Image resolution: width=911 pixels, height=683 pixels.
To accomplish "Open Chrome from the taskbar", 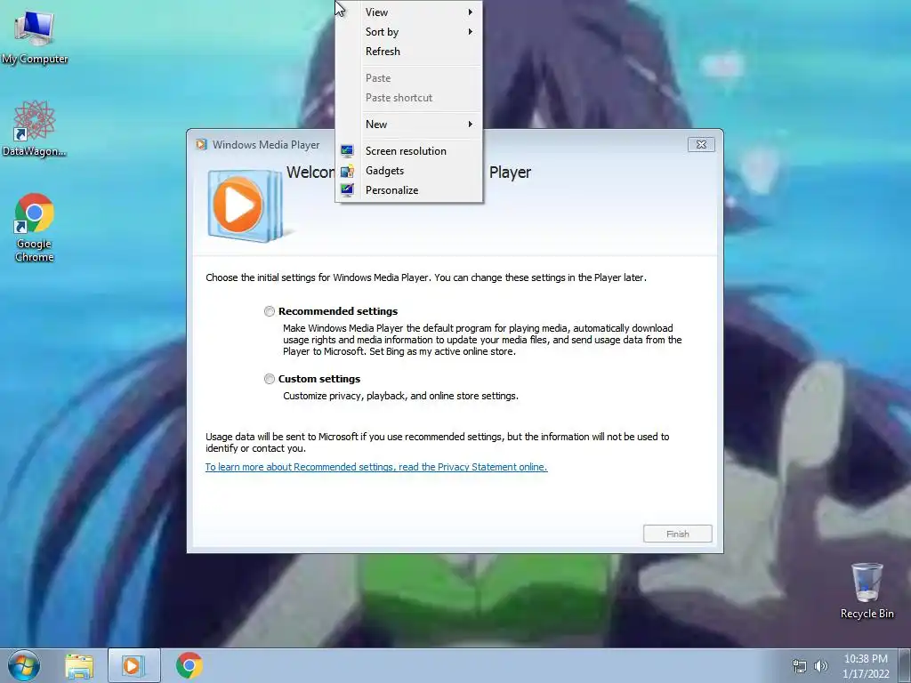I will (x=189, y=665).
